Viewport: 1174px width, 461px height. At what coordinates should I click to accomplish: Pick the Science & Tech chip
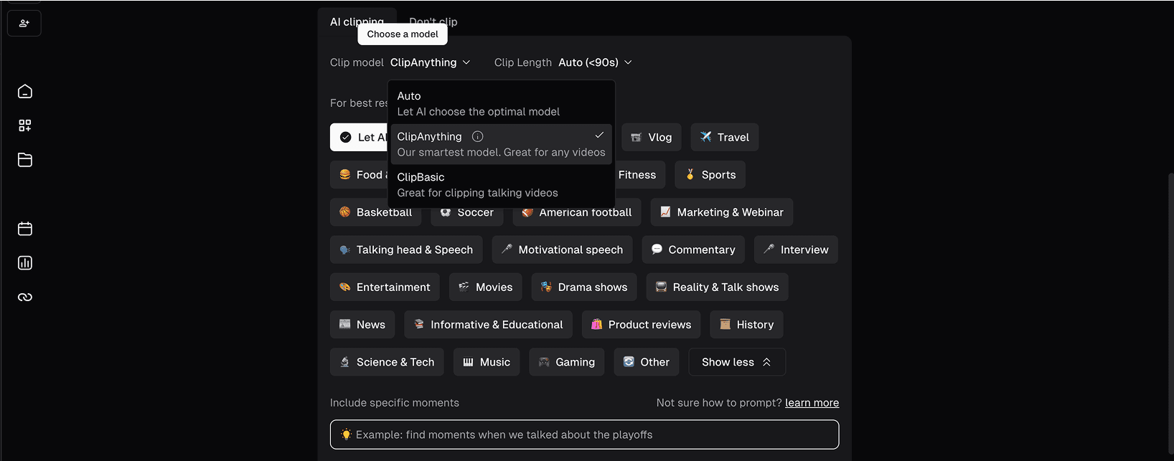(387, 362)
